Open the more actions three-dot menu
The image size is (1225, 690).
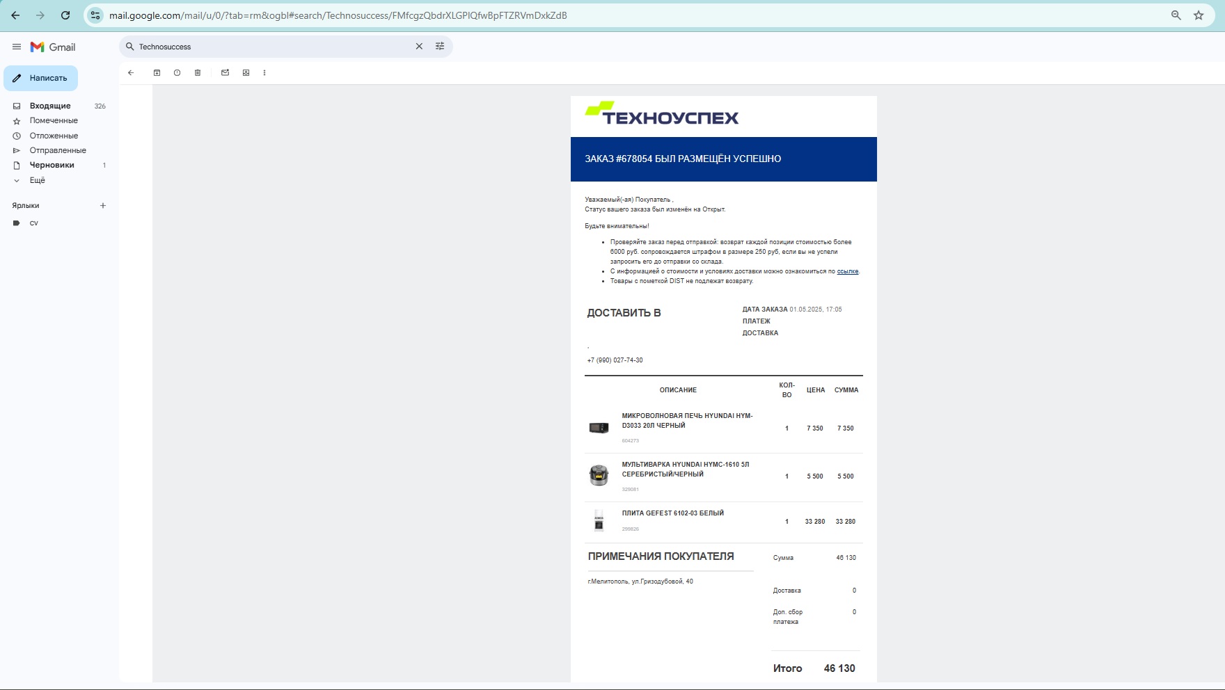coord(264,73)
